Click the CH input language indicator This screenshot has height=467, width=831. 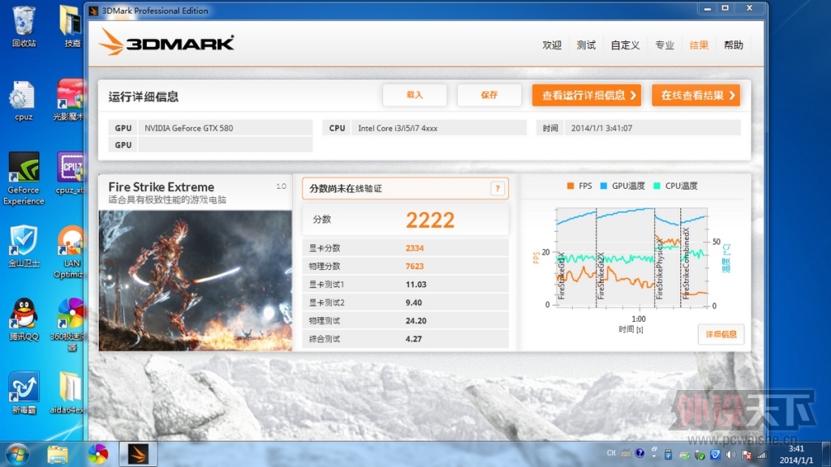[x=611, y=453]
